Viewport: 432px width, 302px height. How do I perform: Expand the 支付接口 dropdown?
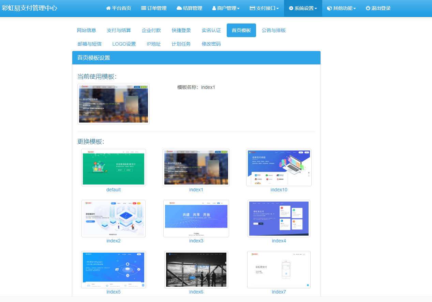pos(264,8)
